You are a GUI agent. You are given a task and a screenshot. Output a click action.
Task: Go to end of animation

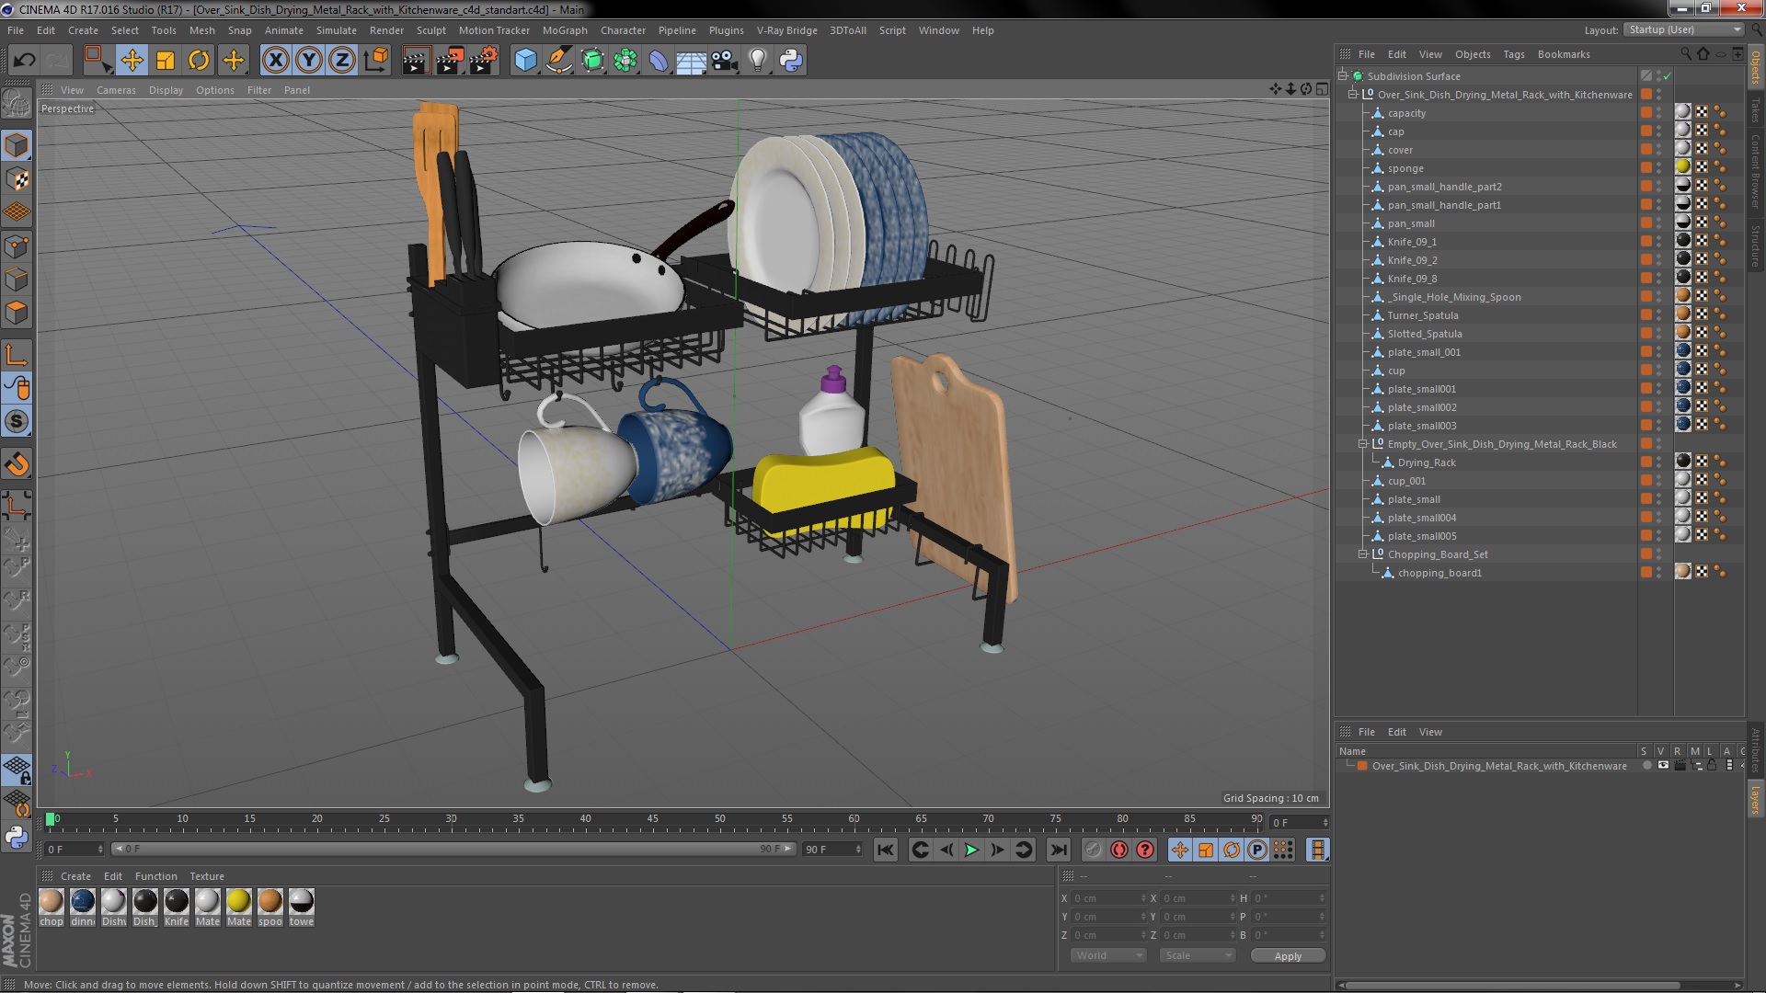pos(1059,850)
